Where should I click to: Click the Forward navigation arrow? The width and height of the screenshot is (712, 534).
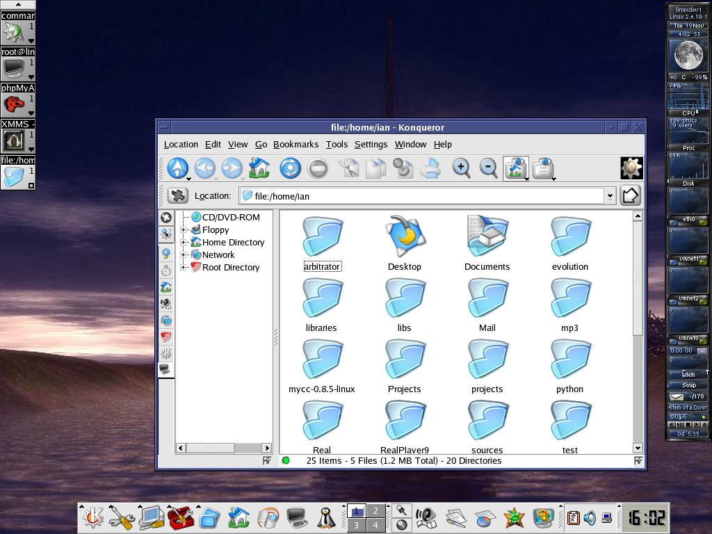click(232, 168)
